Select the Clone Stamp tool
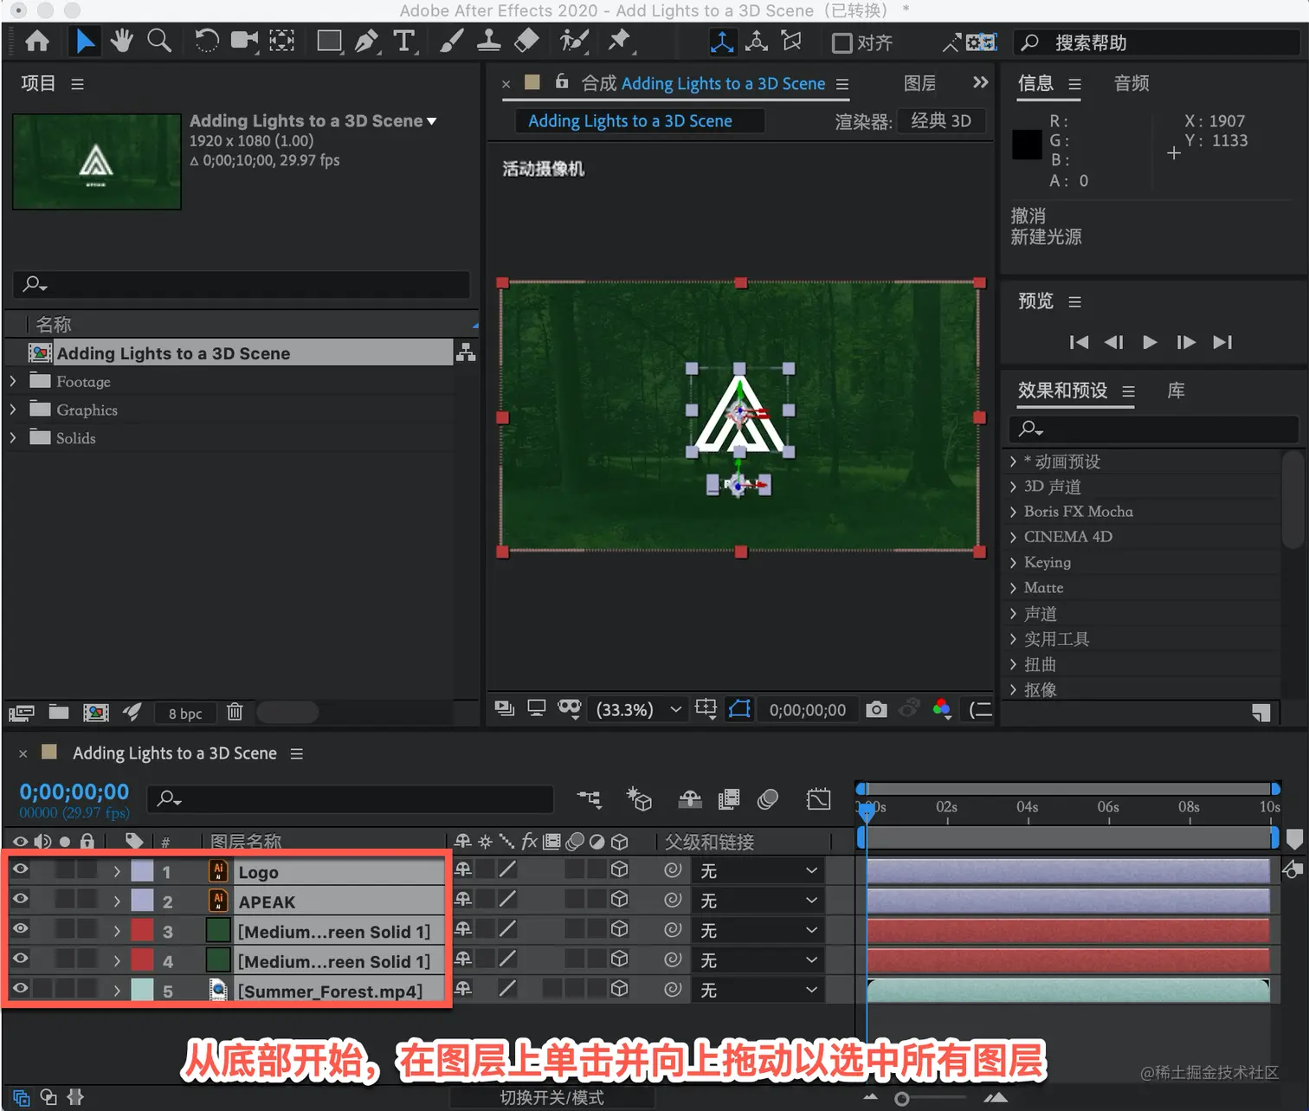Viewport: 1309px width, 1111px height. [x=488, y=42]
